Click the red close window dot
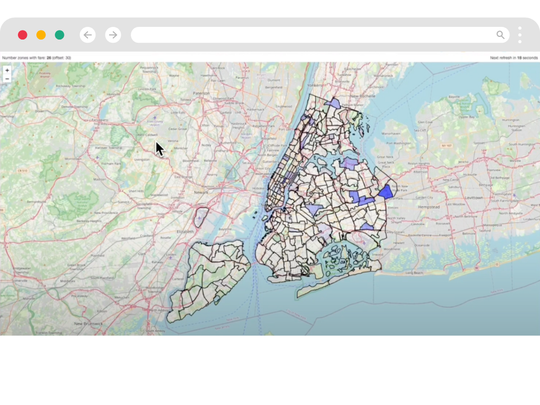Screen dimensions: 540x405 (23, 35)
